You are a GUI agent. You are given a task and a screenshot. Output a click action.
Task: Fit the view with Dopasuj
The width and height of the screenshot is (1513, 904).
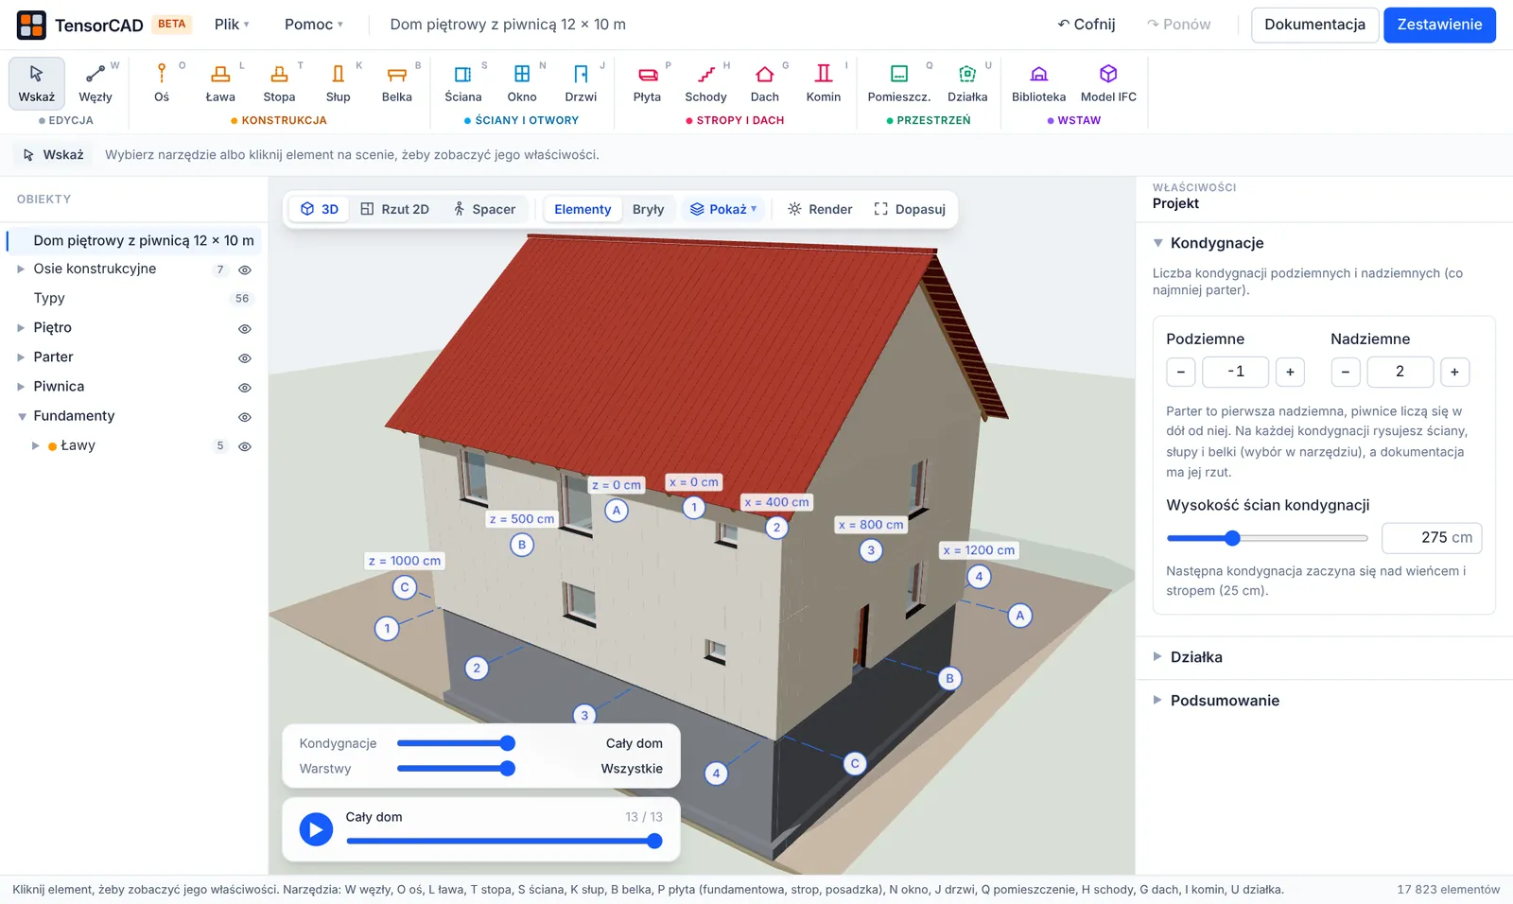(x=910, y=209)
